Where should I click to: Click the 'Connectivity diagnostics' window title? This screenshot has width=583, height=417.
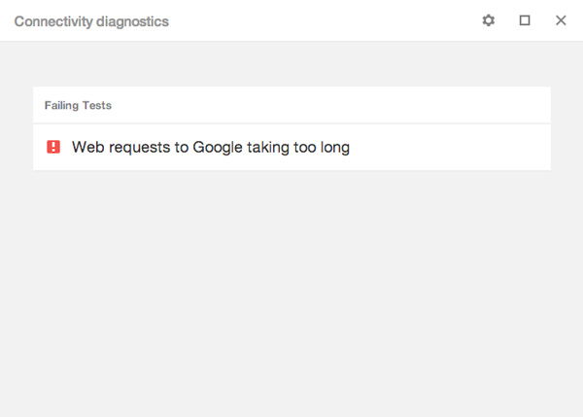91,21
